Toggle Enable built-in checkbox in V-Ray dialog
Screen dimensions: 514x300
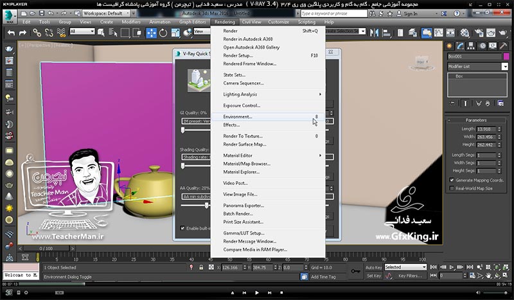[x=182, y=228]
